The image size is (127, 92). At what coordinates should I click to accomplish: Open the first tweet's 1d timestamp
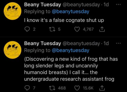coord(106,5)
